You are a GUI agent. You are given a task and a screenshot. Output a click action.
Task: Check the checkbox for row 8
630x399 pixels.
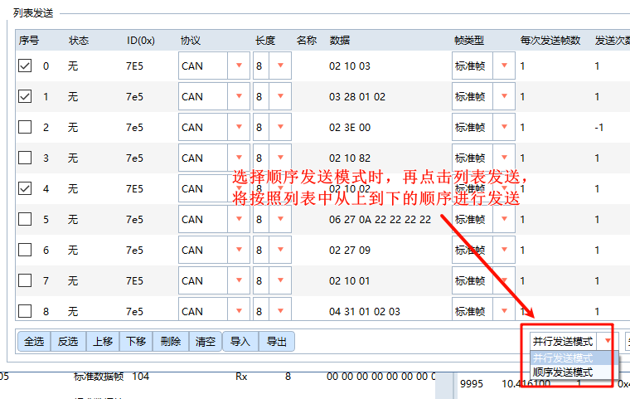(25, 311)
